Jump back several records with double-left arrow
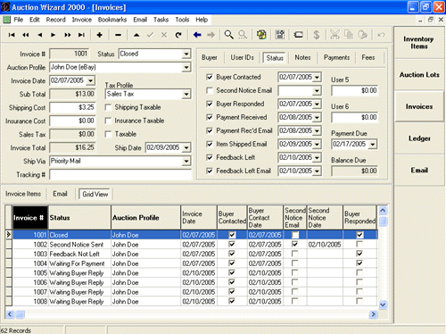The width and height of the screenshot is (446, 334). point(26,35)
